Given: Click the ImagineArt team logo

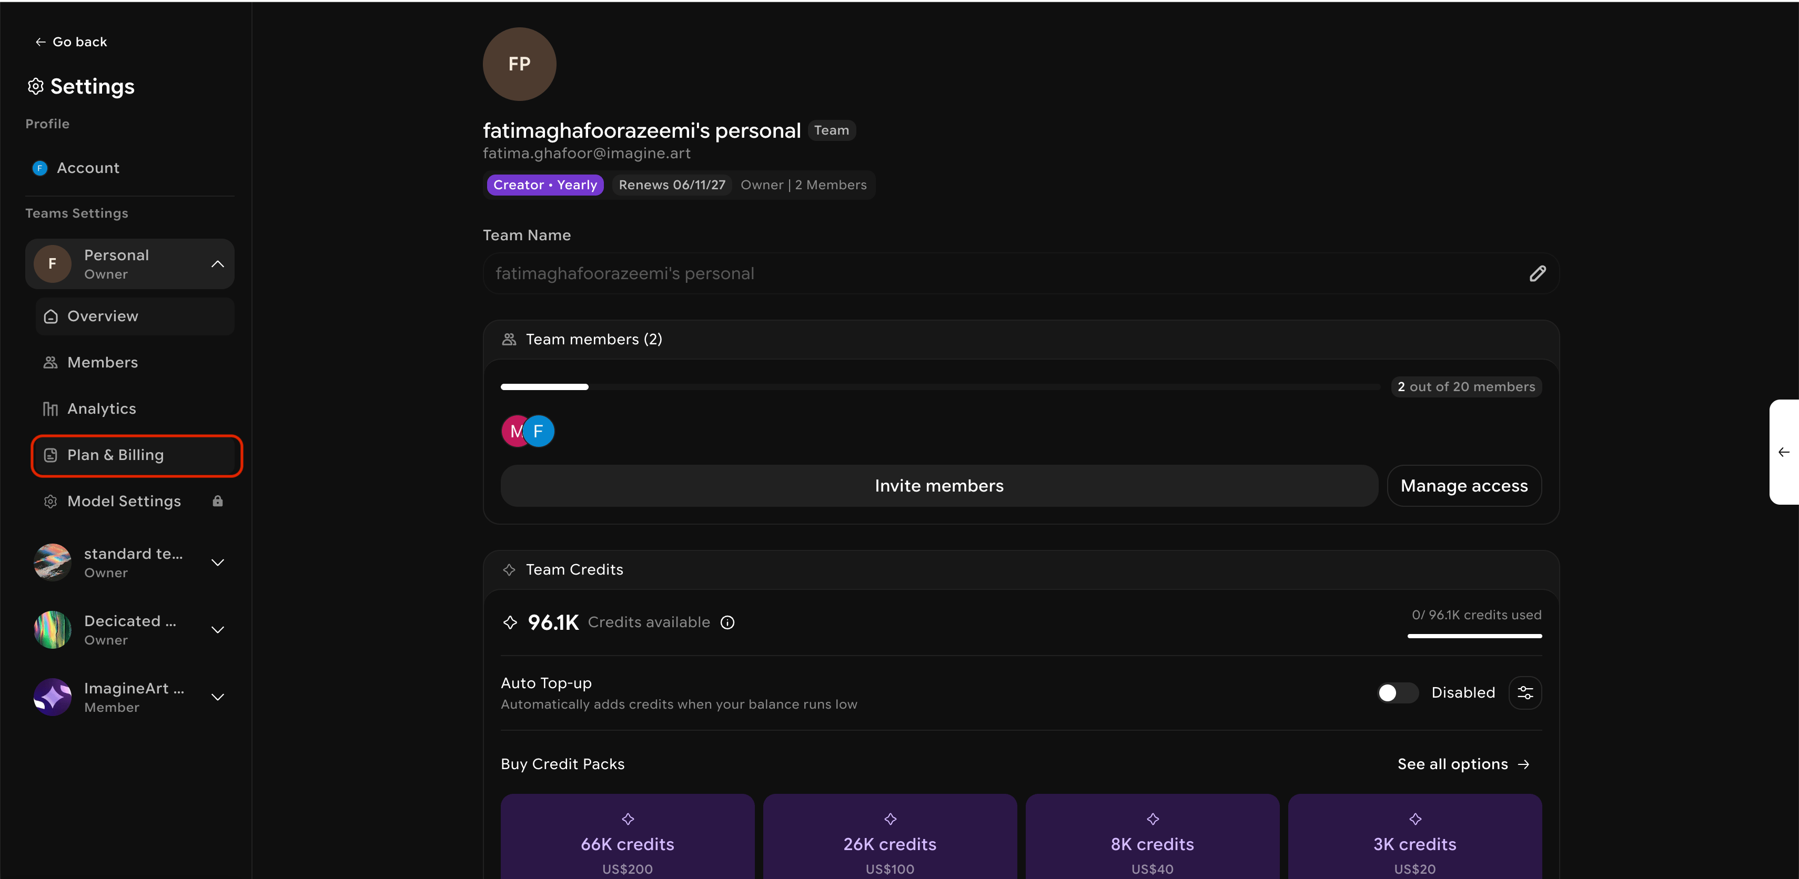Looking at the screenshot, I should 53,697.
